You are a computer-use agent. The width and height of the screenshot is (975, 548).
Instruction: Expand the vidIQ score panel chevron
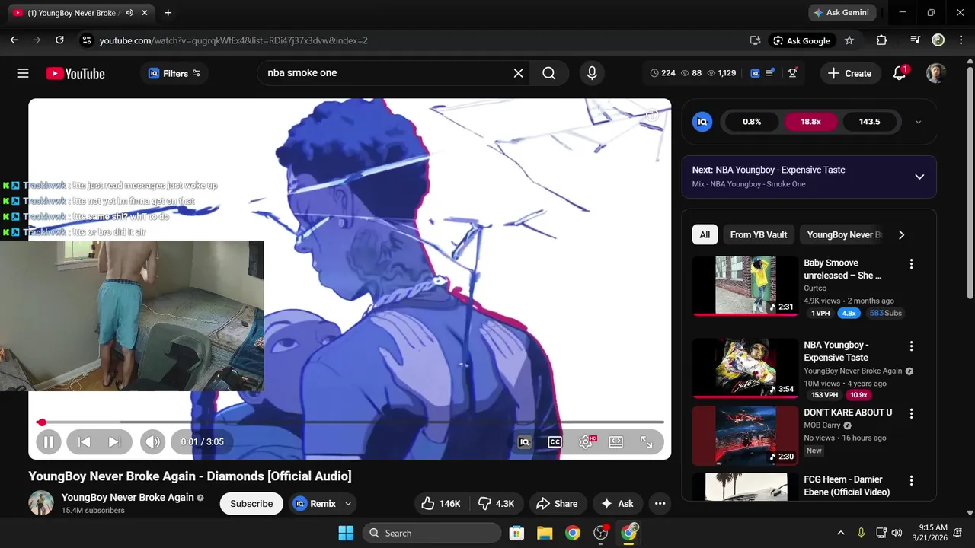point(918,122)
